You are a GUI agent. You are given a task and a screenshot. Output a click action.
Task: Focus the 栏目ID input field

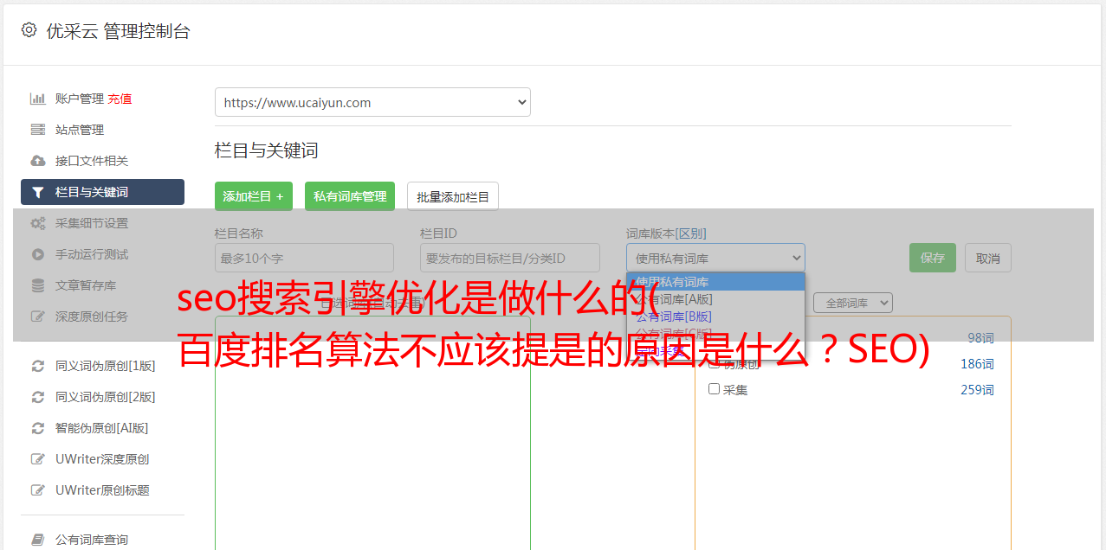click(510, 258)
